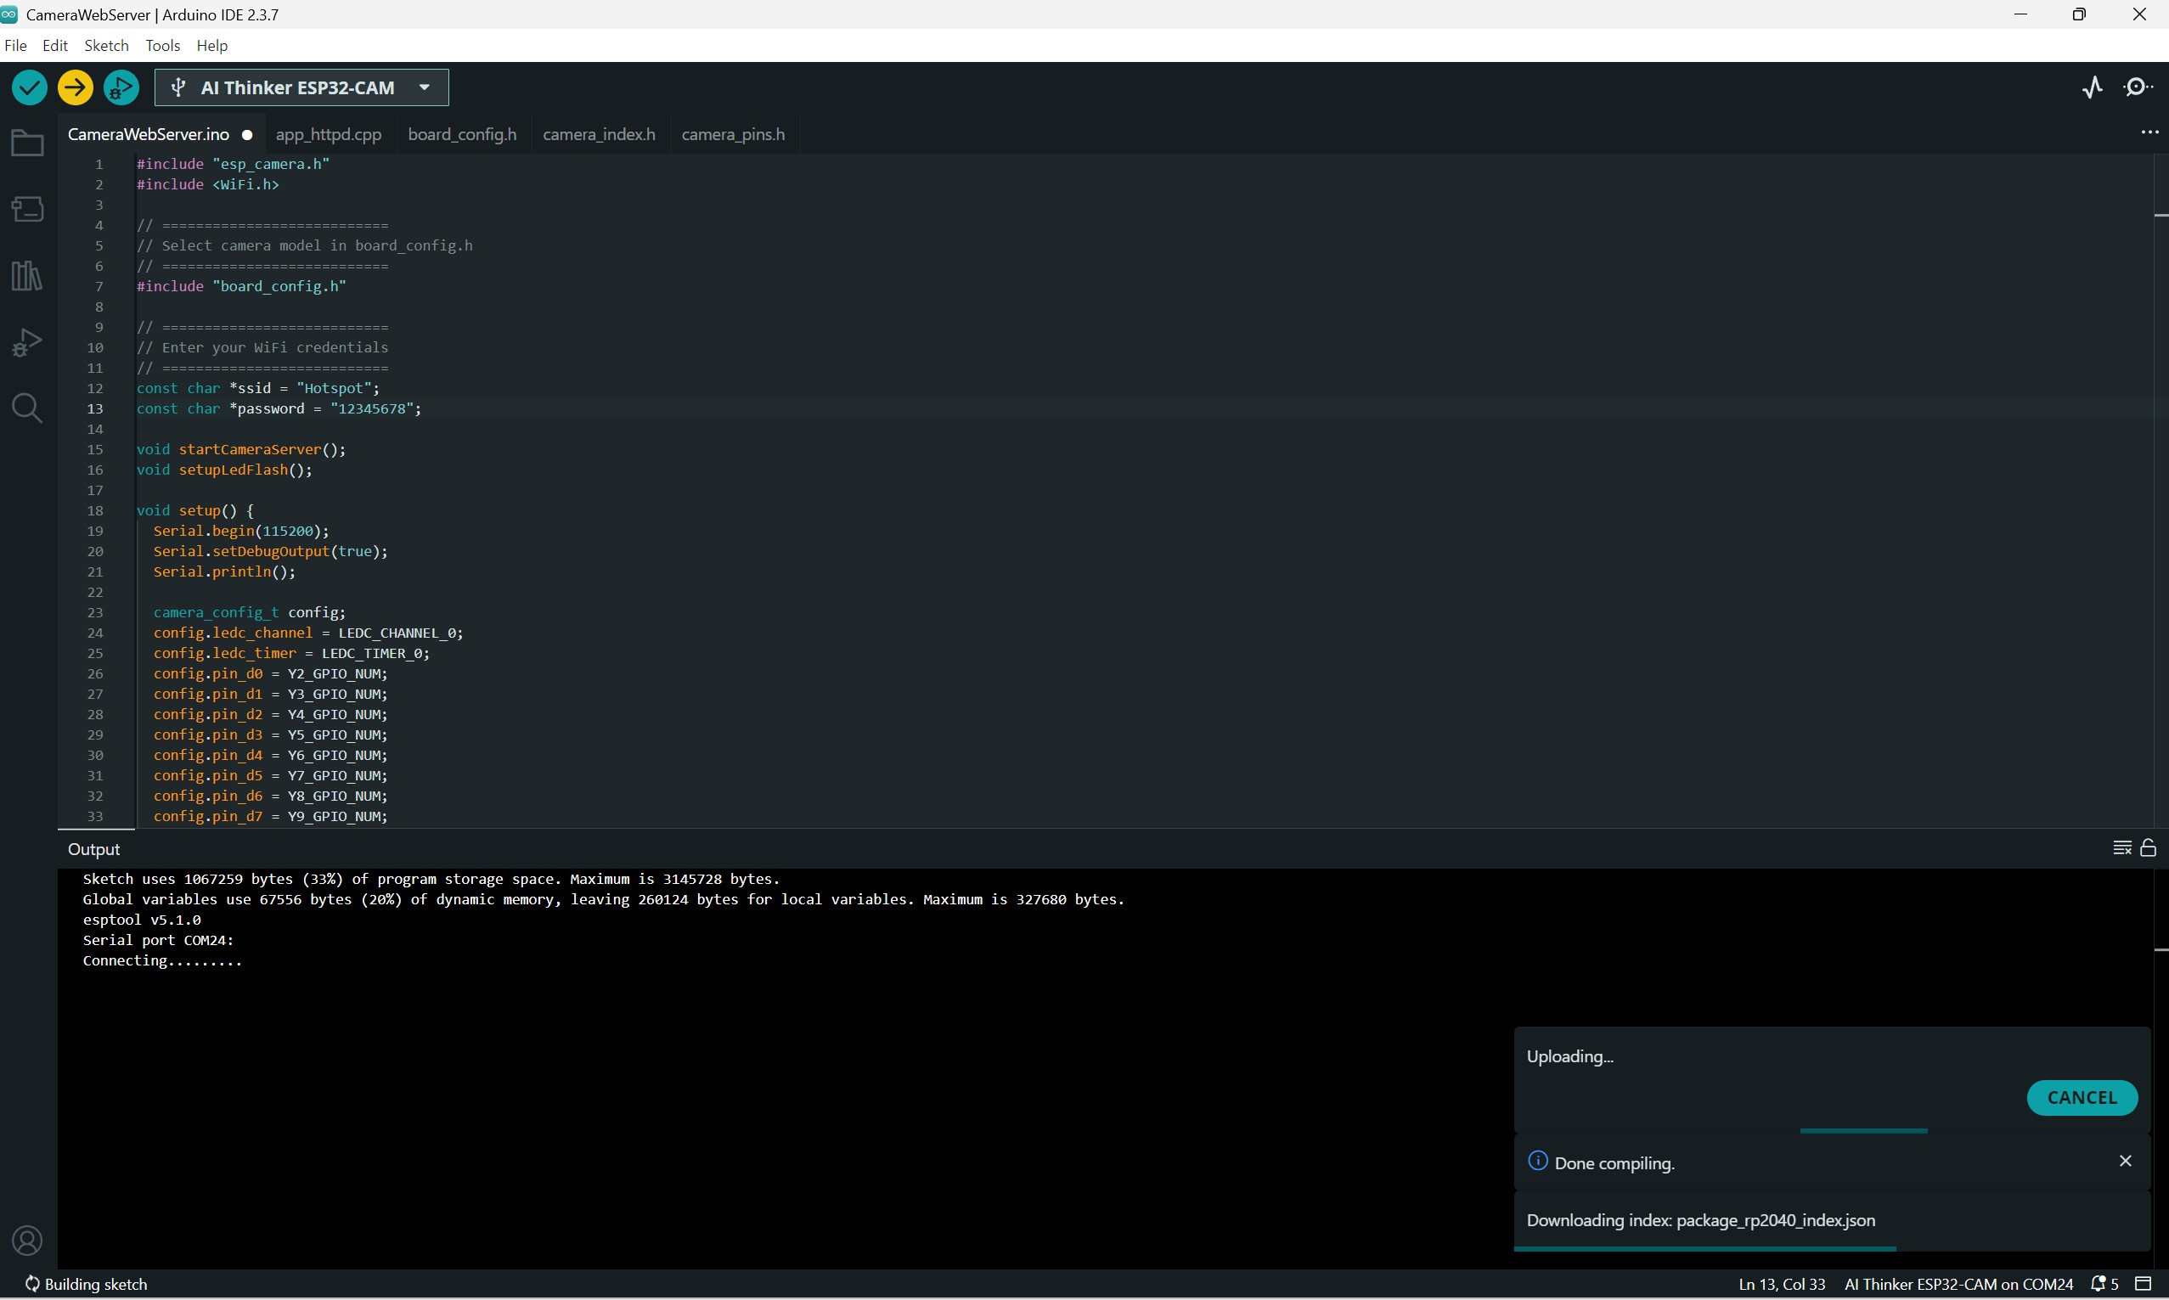Image resolution: width=2169 pixels, height=1300 pixels.
Task: Cancel the upload in progress
Action: [x=2082, y=1098]
